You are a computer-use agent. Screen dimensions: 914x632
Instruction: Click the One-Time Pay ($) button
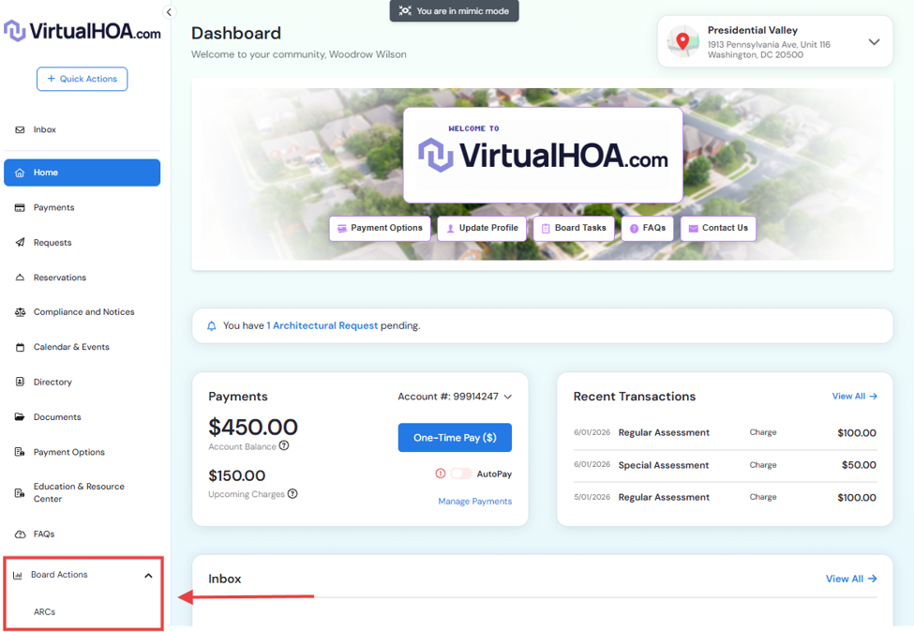point(455,437)
